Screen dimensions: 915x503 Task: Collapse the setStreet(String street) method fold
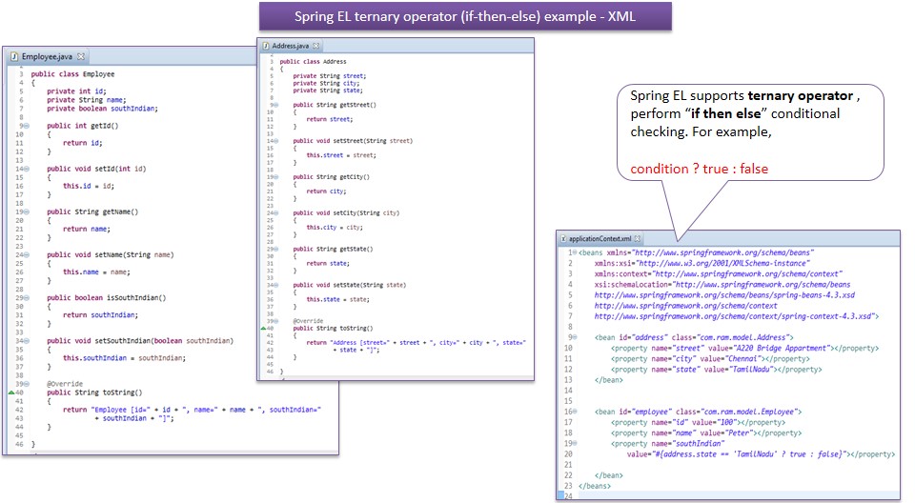[276, 141]
